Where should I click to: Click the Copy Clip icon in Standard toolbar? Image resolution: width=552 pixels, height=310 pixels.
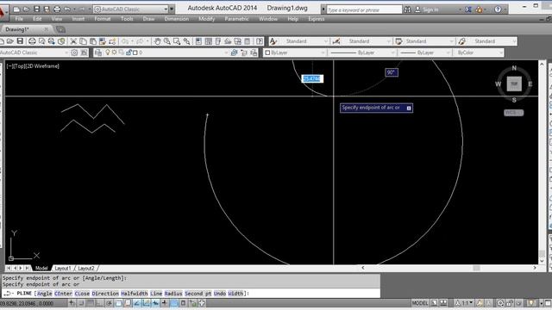pos(83,41)
